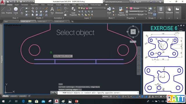Open the Start tab
Viewport: 186px width, 104px height.
pyautogui.click(x=6, y=21)
